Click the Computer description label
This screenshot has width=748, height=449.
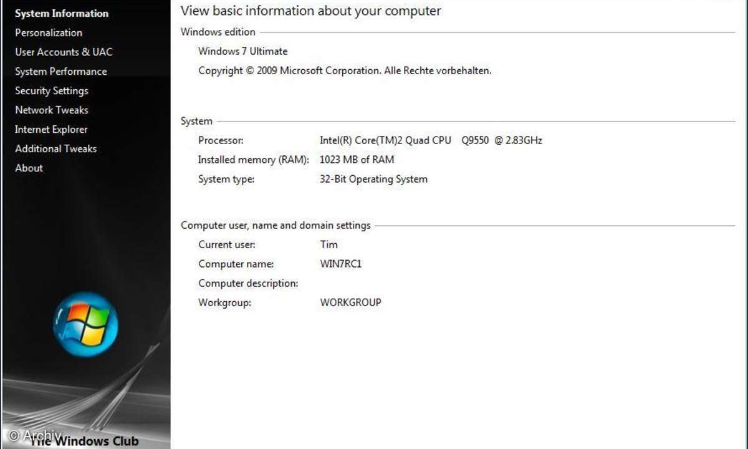pos(248,283)
